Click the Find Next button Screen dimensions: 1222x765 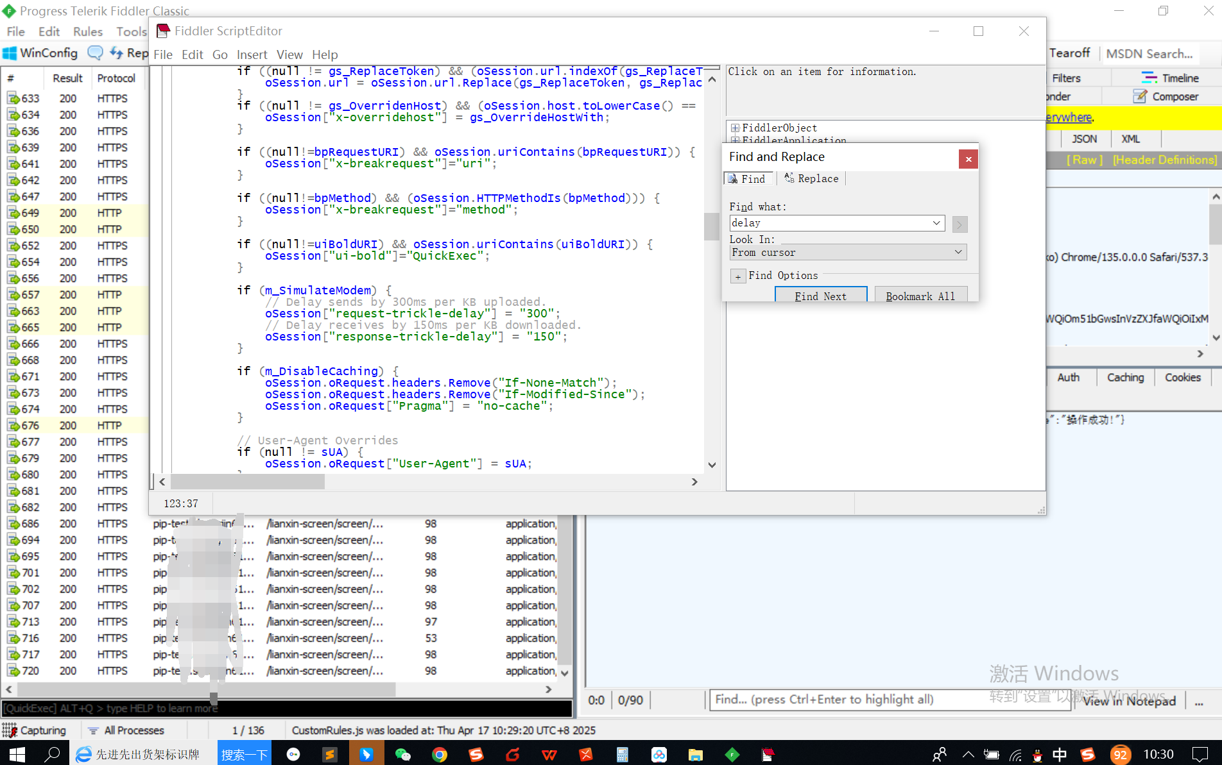point(821,295)
